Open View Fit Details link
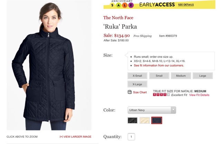Viewport: 221px width, 144px height. (x=199, y=95)
